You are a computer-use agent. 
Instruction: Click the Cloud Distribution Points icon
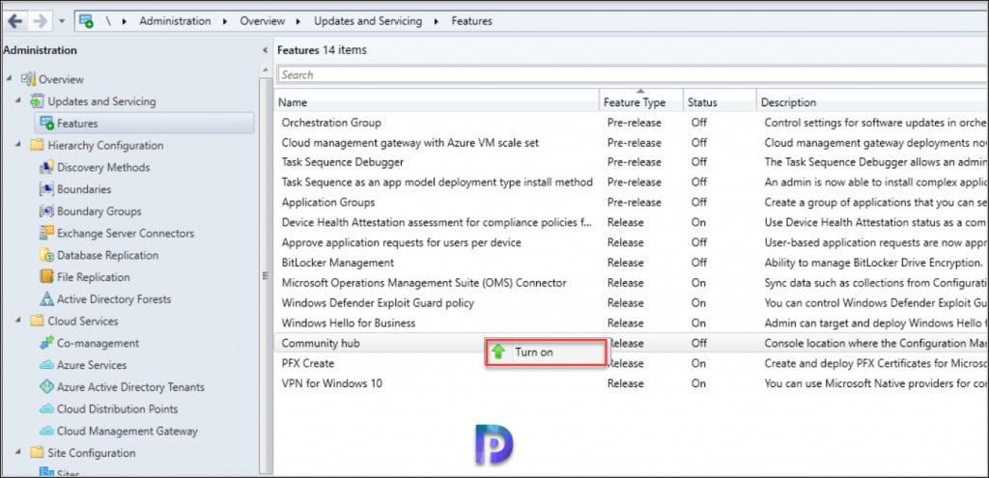46,408
